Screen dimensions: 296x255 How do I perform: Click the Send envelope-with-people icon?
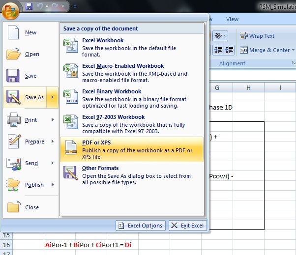(x=14, y=164)
